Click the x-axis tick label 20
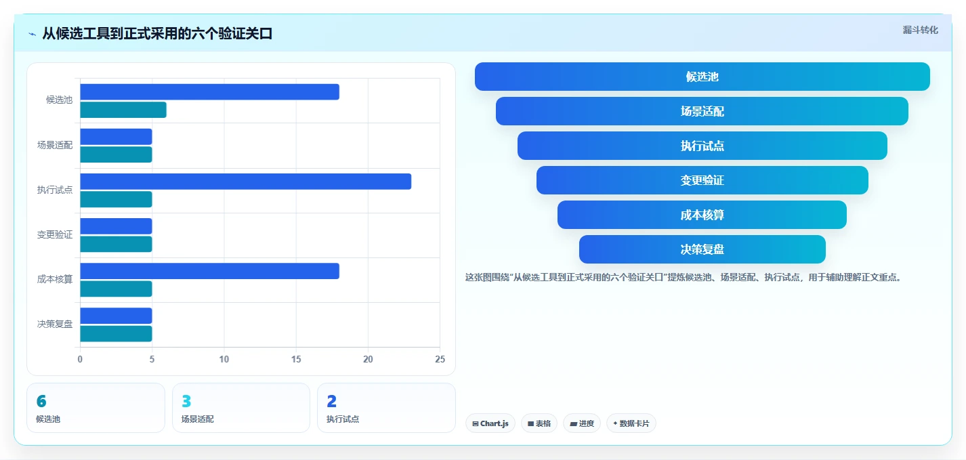The width and height of the screenshot is (966, 460). [x=368, y=359]
